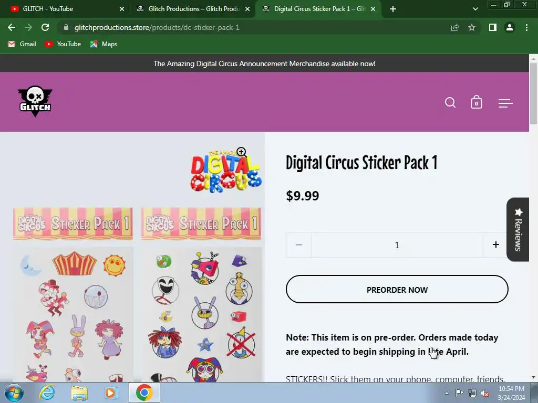Click the network tray icon
Image resolution: width=538 pixels, height=403 pixels.
coord(472,393)
